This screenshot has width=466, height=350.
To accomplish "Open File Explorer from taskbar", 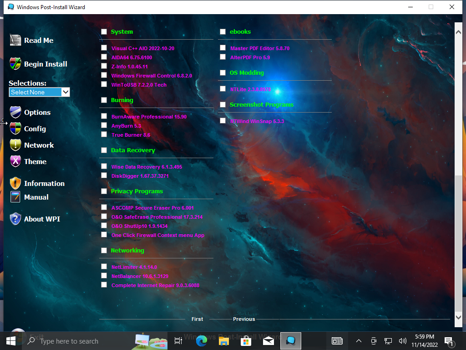I will (x=224, y=341).
